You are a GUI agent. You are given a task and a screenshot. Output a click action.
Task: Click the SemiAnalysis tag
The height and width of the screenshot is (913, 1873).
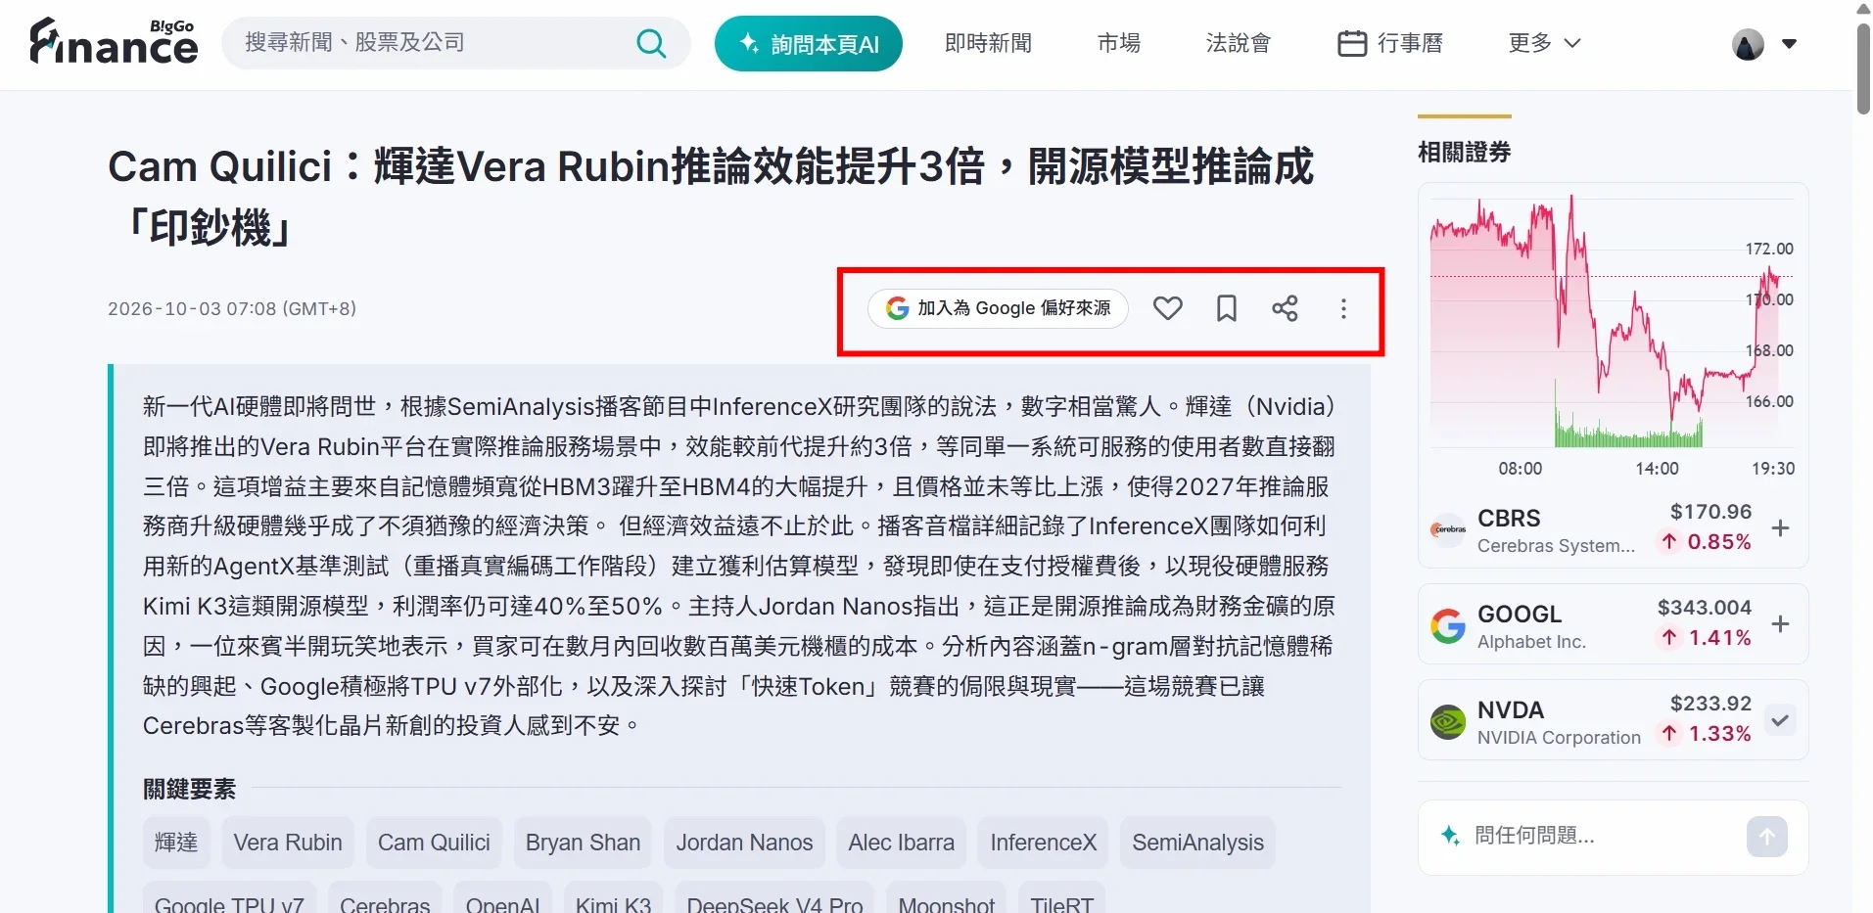(1197, 843)
